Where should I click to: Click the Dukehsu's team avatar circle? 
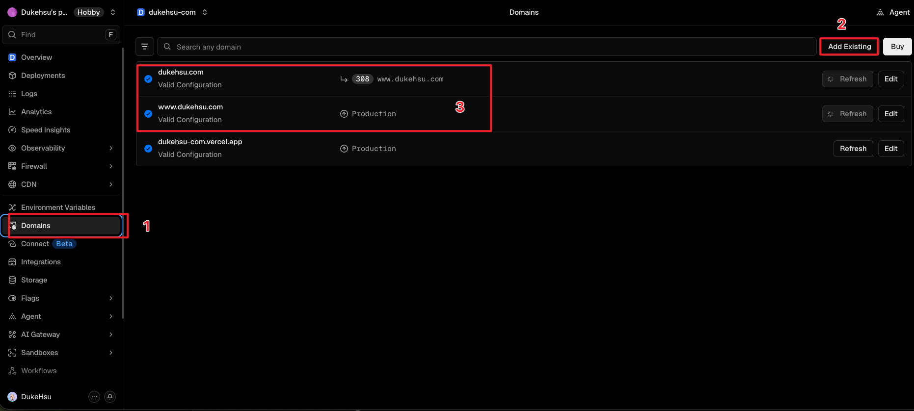12,12
